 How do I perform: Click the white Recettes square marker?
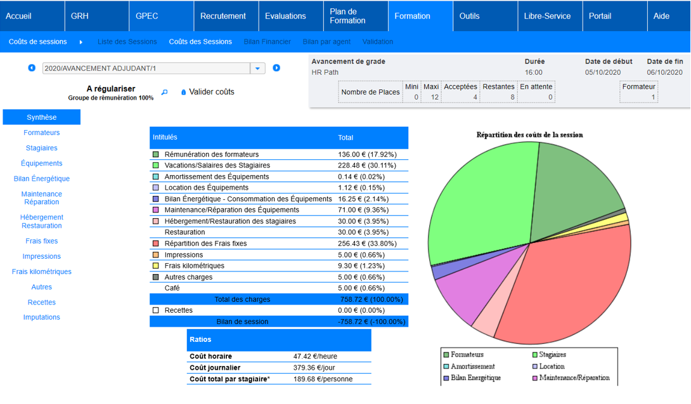tap(156, 310)
